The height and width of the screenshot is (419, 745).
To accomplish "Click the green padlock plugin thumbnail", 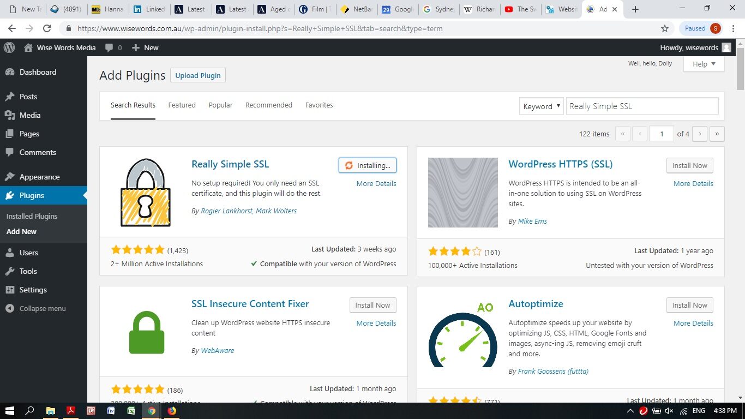I will coord(146,332).
